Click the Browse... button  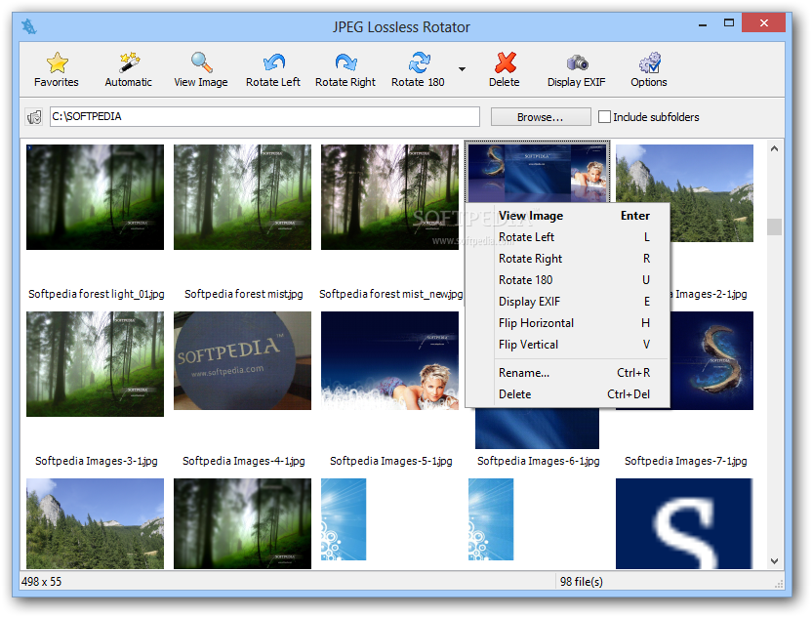click(541, 117)
